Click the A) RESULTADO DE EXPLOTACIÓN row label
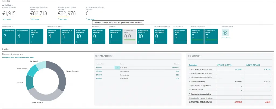The image size is (276, 109). click(201, 102)
